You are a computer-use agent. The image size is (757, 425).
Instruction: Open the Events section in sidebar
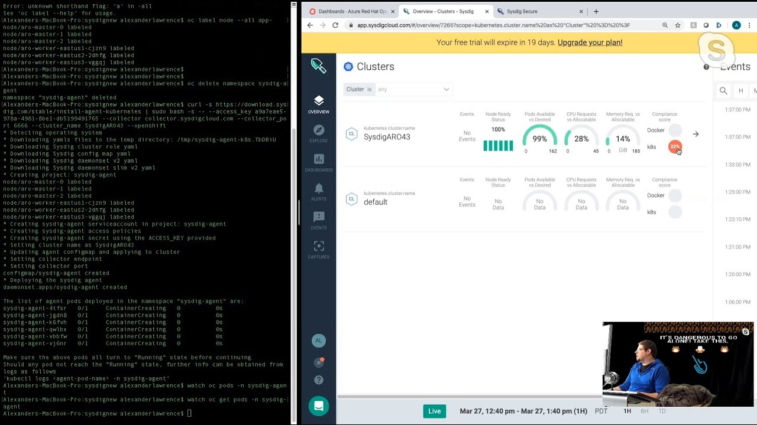319,221
